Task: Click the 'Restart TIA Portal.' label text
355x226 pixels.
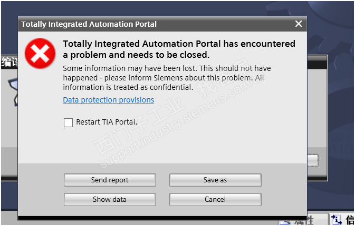Action: 107,122
